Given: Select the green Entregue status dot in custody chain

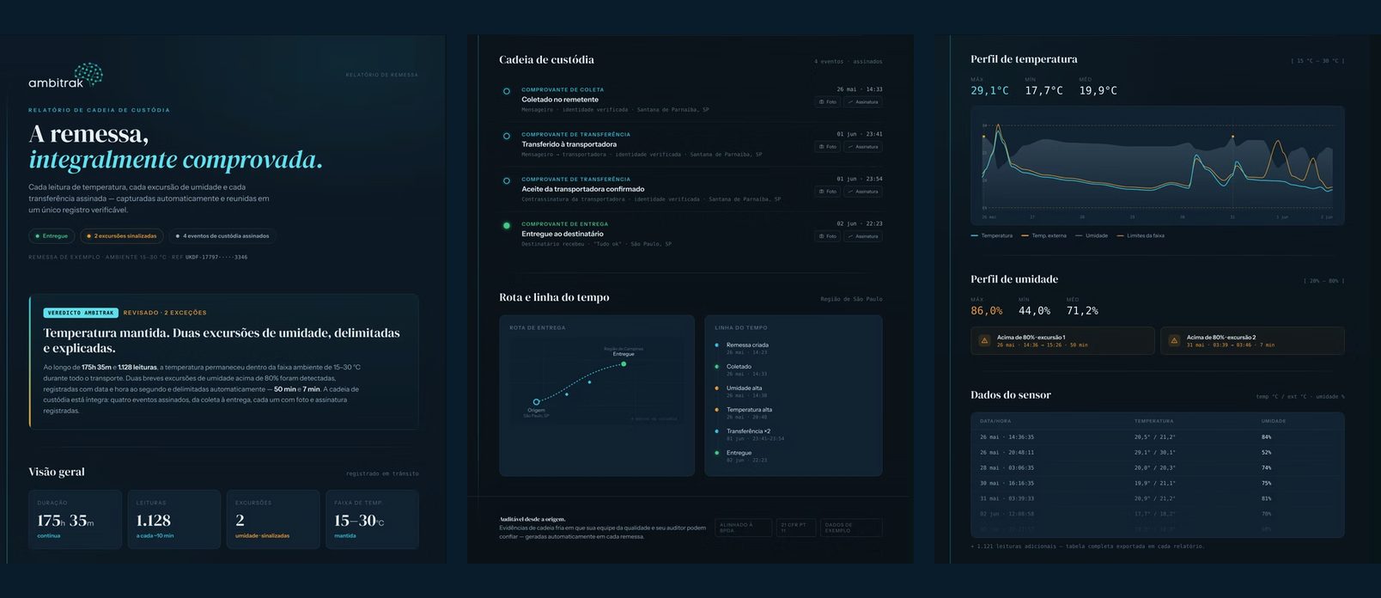Looking at the screenshot, I should click(x=507, y=226).
